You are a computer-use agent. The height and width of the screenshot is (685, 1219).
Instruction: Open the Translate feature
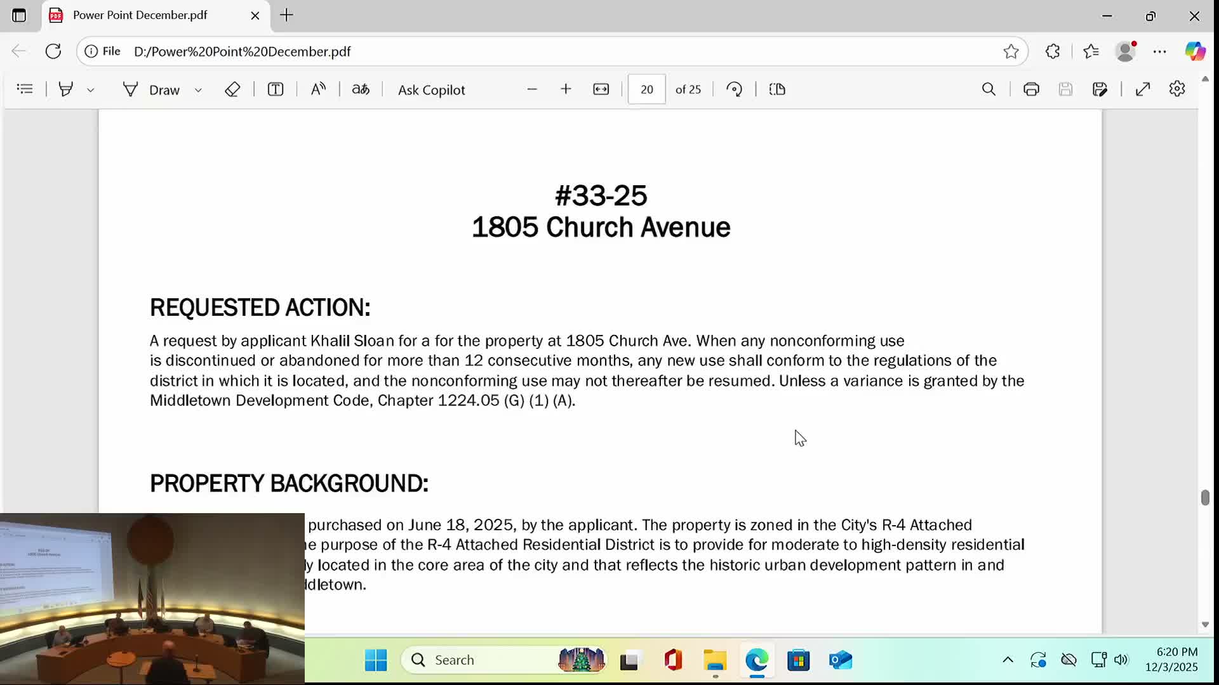(360, 89)
